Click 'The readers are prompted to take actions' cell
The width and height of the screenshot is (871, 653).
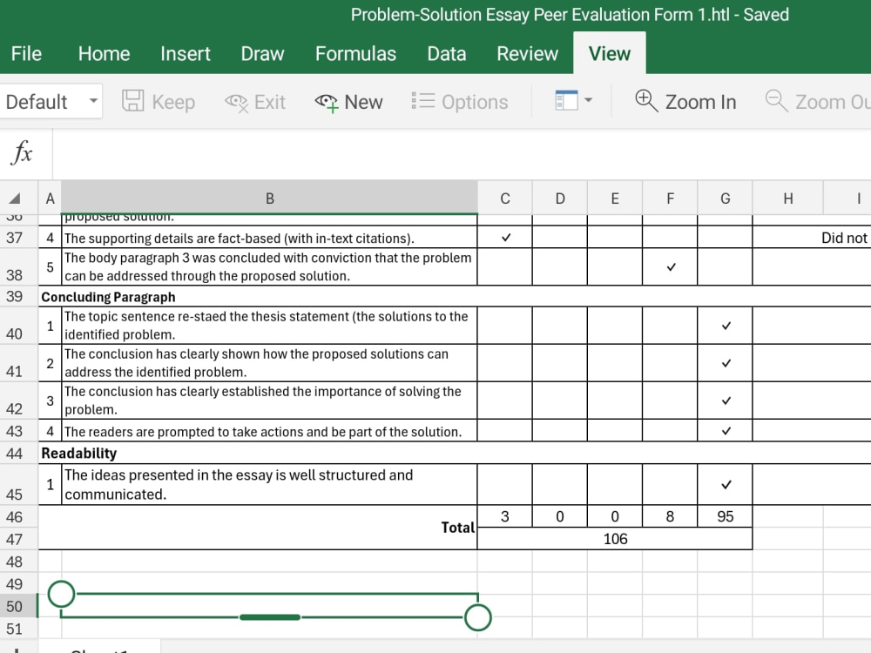click(x=269, y=431)
